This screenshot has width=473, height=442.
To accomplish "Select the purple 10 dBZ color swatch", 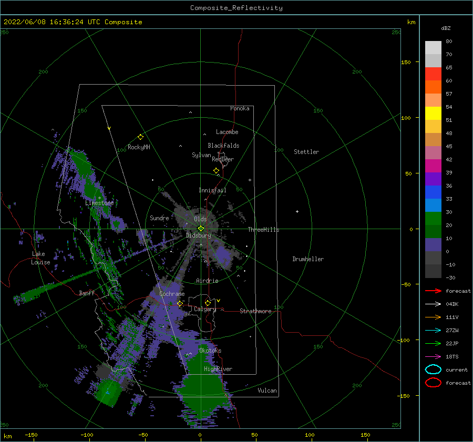I will pyautogui.click(x=433, y=245).
